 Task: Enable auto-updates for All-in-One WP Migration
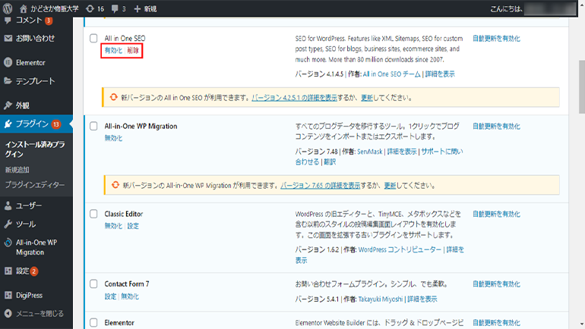[x=496, y=126]
